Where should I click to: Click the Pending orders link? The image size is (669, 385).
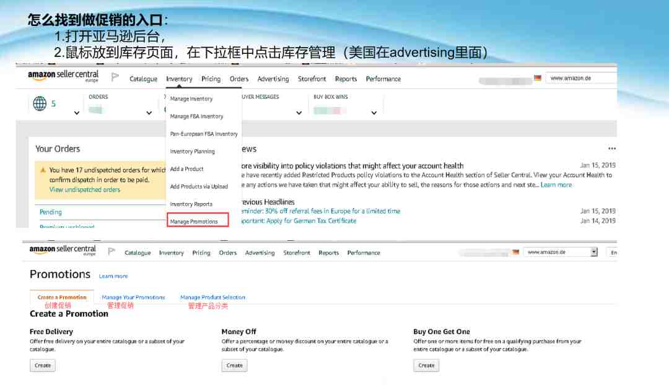tap(50, 212)
